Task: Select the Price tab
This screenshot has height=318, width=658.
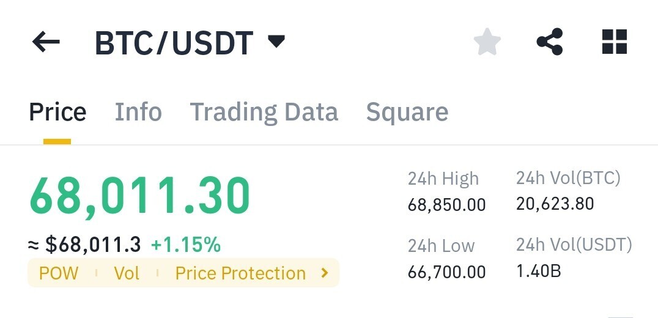Action: point(57,112)
